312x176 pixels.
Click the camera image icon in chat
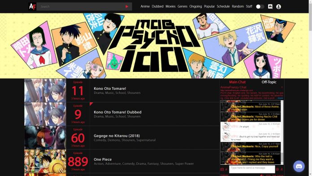pyautogui.click(x=222, y=169)
